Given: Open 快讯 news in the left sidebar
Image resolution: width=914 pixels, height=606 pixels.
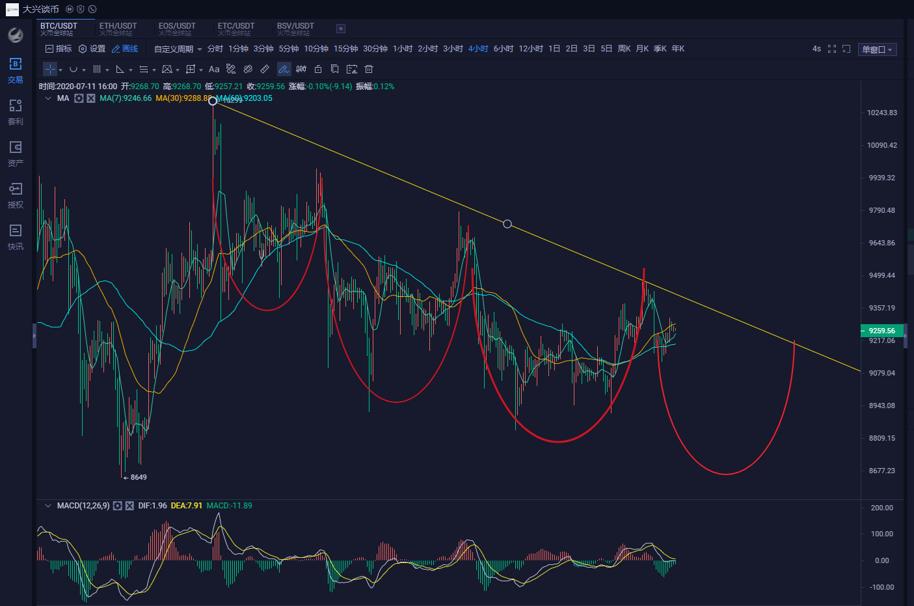Looking at the screenshot, I should pyautogui.click(x=16, y=237).
